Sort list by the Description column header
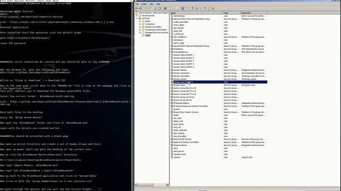The image size is (341, 191). pos(254,13)
